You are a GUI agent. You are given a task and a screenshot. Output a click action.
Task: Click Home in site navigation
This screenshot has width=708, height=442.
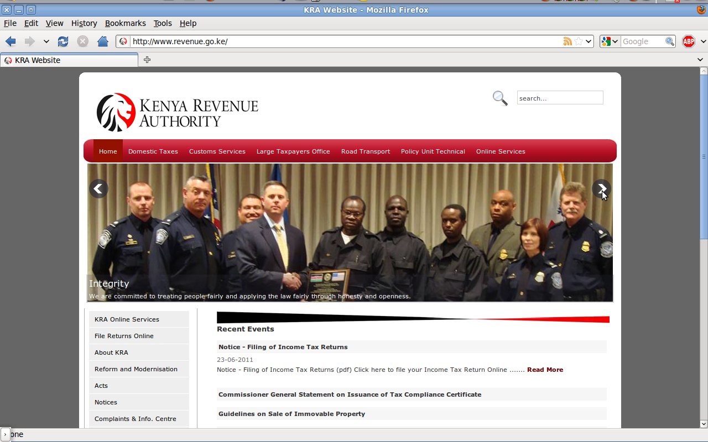pos(108,151)
